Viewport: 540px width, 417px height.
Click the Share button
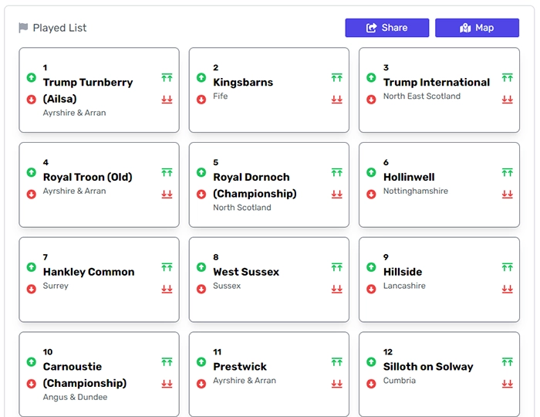pos(386,28)
